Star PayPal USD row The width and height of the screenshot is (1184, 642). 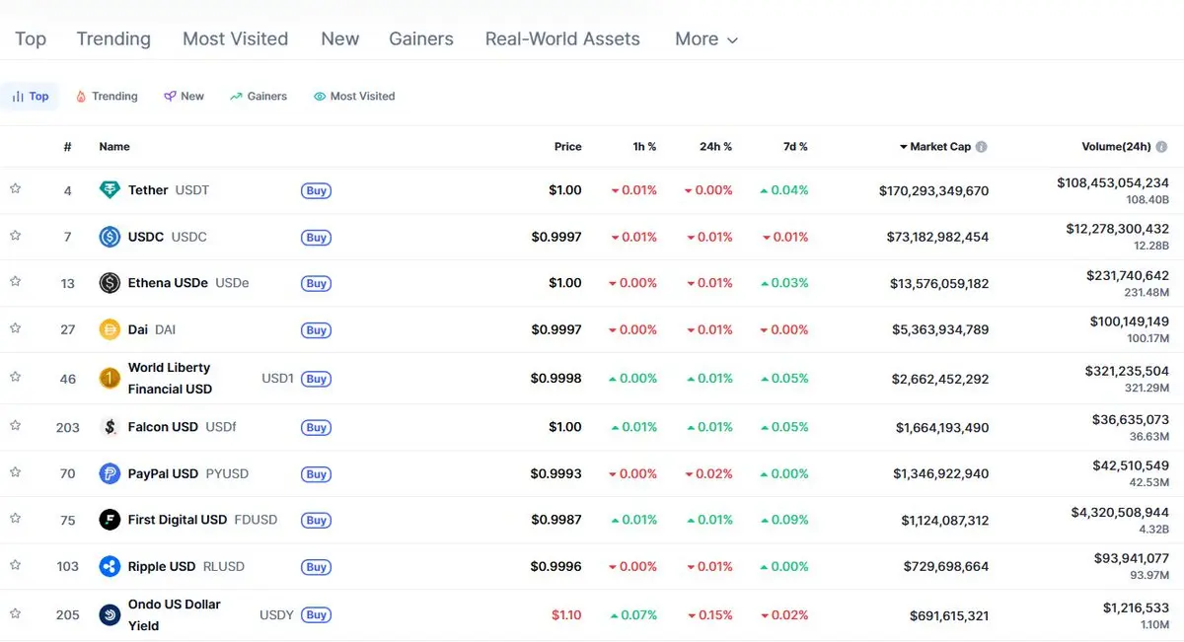pyautogui.click(x=16, y=471)
